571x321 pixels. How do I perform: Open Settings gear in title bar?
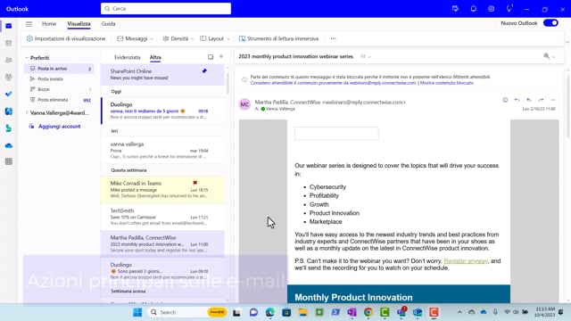492,9
